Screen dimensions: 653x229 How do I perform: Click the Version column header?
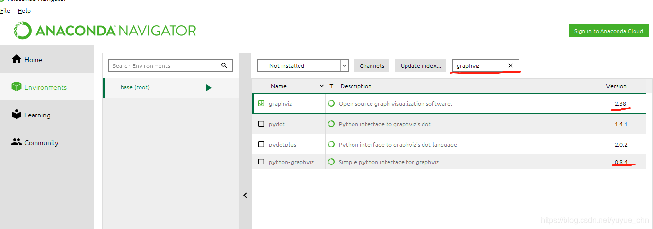616,86
